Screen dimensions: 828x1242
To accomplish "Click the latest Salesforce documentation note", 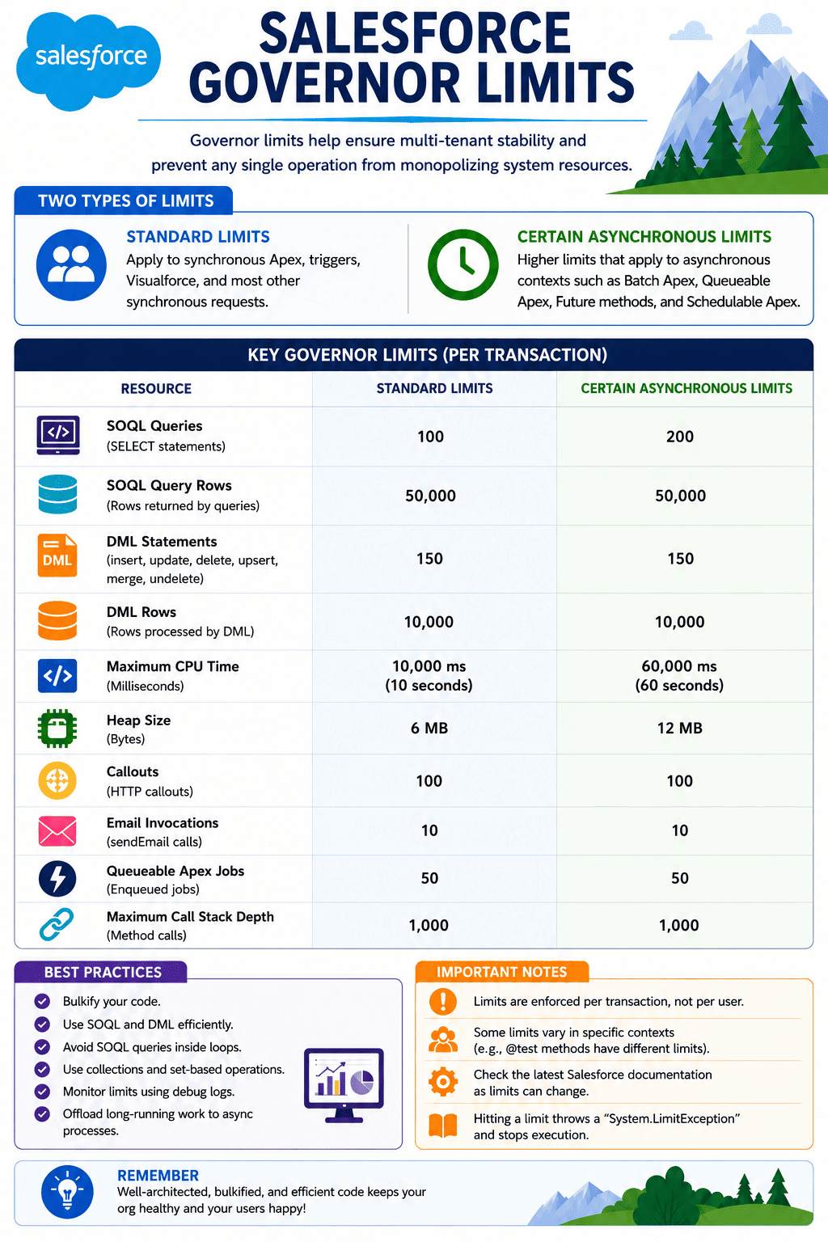I will click(593, 1083).
